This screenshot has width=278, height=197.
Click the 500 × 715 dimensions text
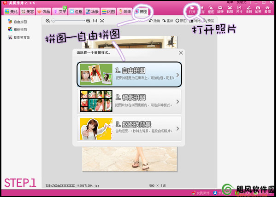(x=157, y=185)
